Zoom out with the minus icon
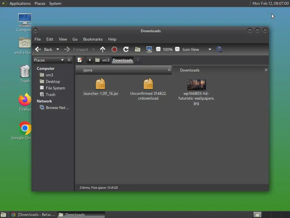The width and height of the screenshot is (290, 218). pyautogui.click(x=158, y=49)
